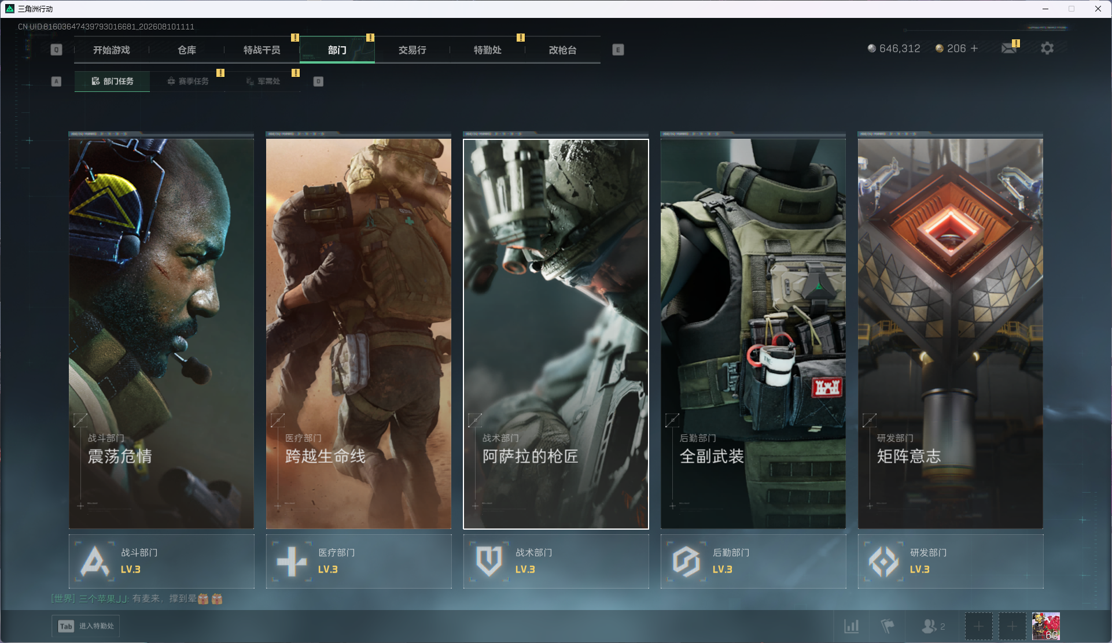Screen dimensions: 1112x643
Task: Open the friends list icon
Action: (x=933, y=626)
